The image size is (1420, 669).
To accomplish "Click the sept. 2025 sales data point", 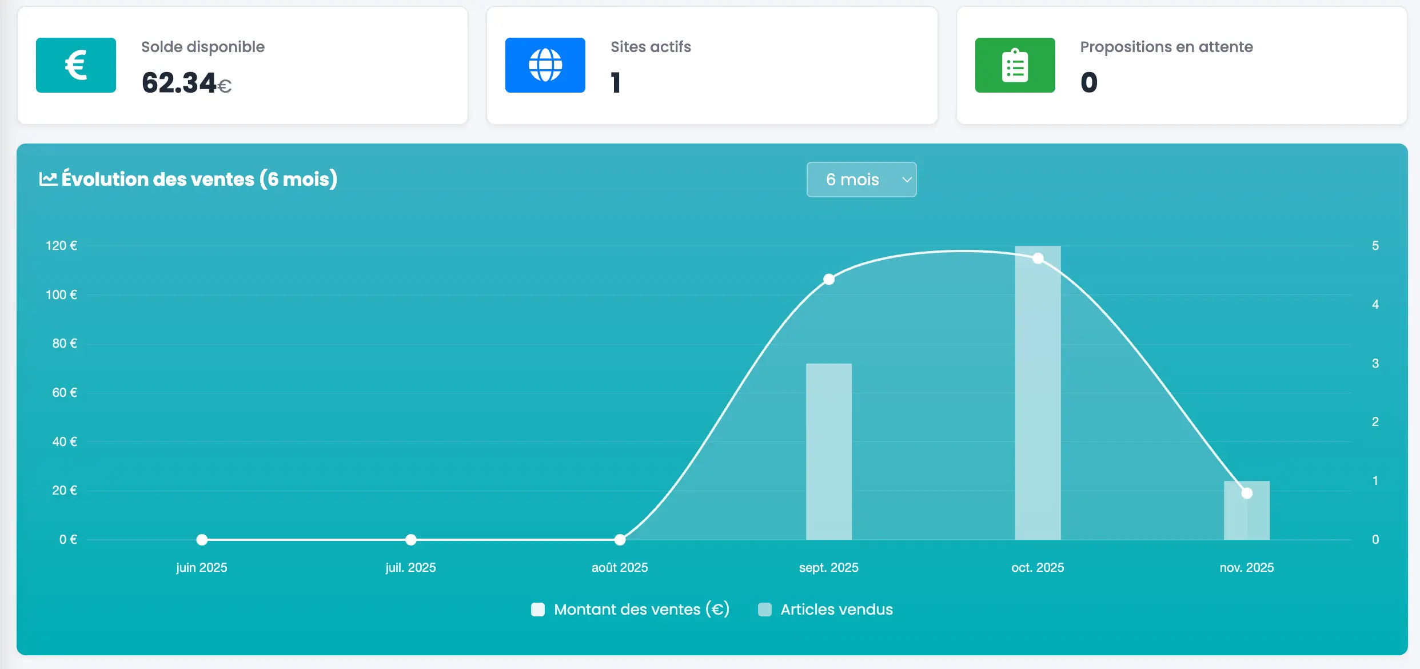I will [829, 279].
